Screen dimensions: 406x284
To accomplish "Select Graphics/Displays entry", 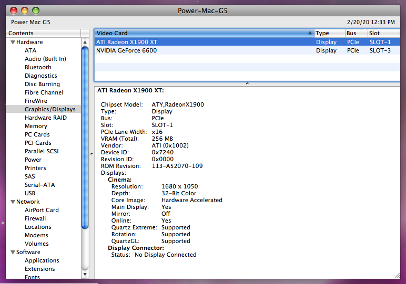I will click(44, 109).
